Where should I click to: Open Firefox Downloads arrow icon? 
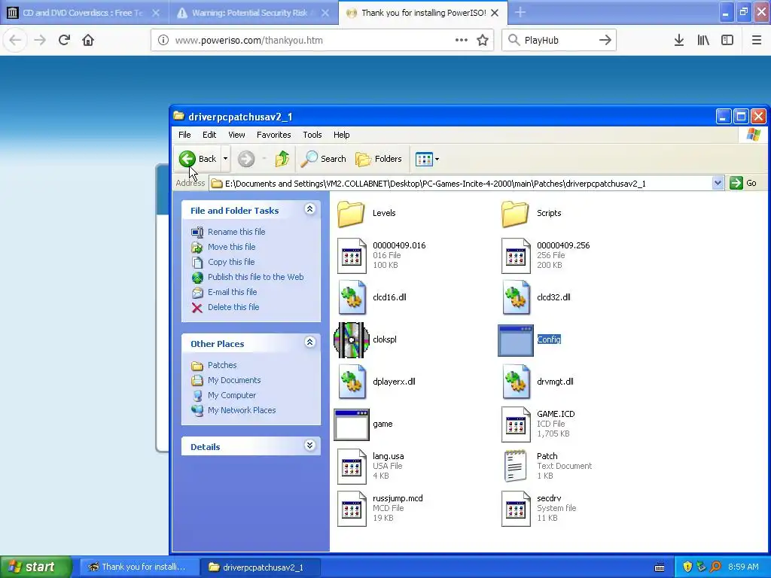679,40
